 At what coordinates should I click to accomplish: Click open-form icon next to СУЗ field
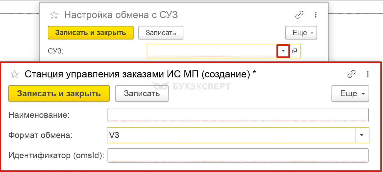[294, 51]
